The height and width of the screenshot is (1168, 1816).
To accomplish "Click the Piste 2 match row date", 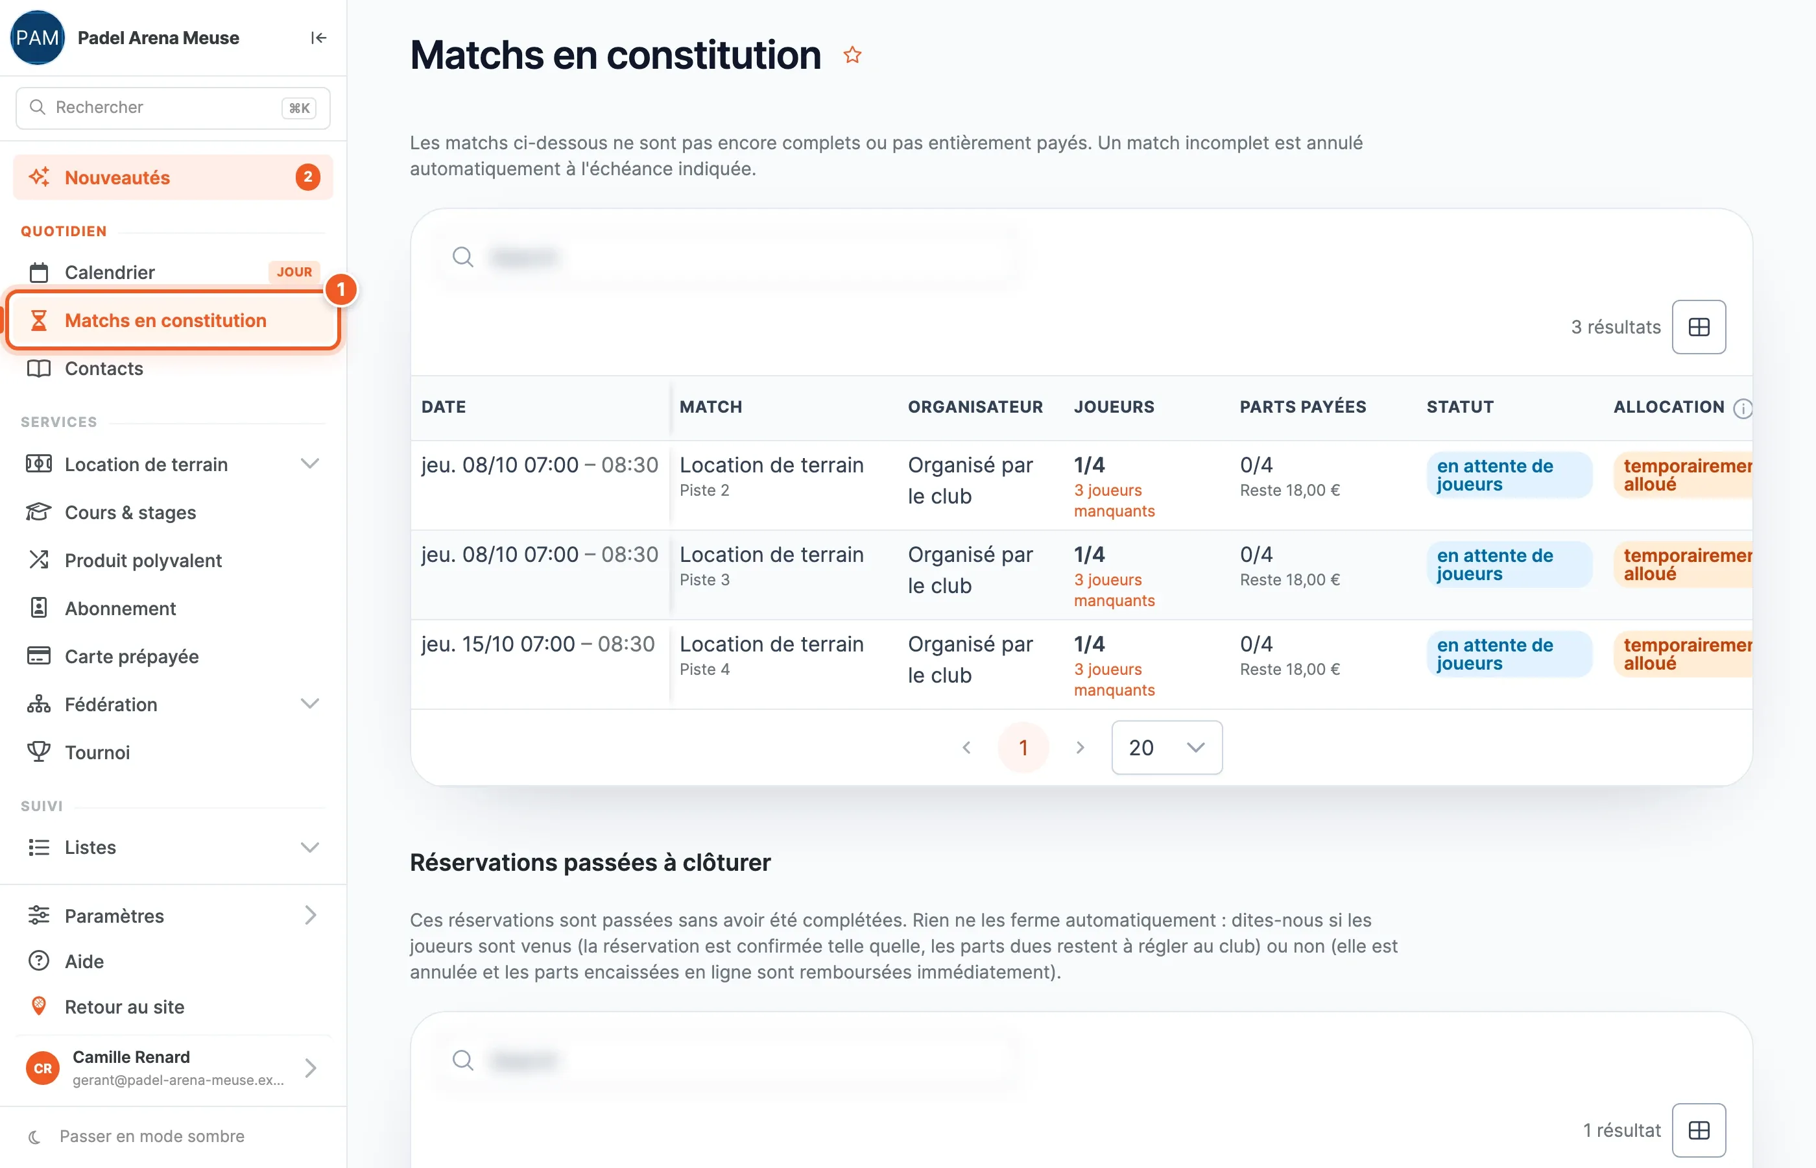I will [540, 465].
